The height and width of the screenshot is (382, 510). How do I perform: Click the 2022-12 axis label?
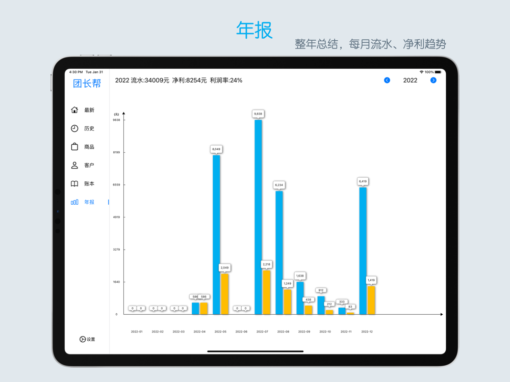[367, 332]
